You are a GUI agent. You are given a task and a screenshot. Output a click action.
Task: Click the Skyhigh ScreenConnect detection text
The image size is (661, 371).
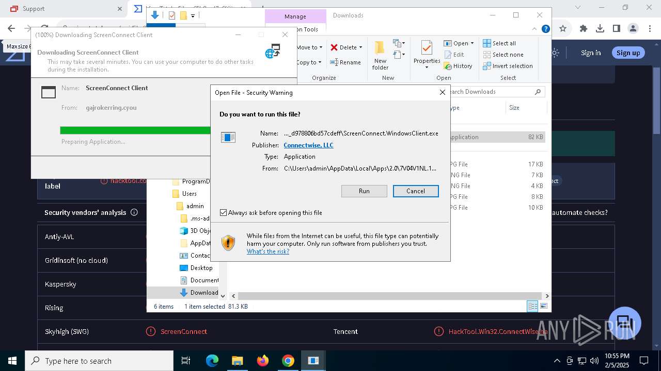pos(183,331)
